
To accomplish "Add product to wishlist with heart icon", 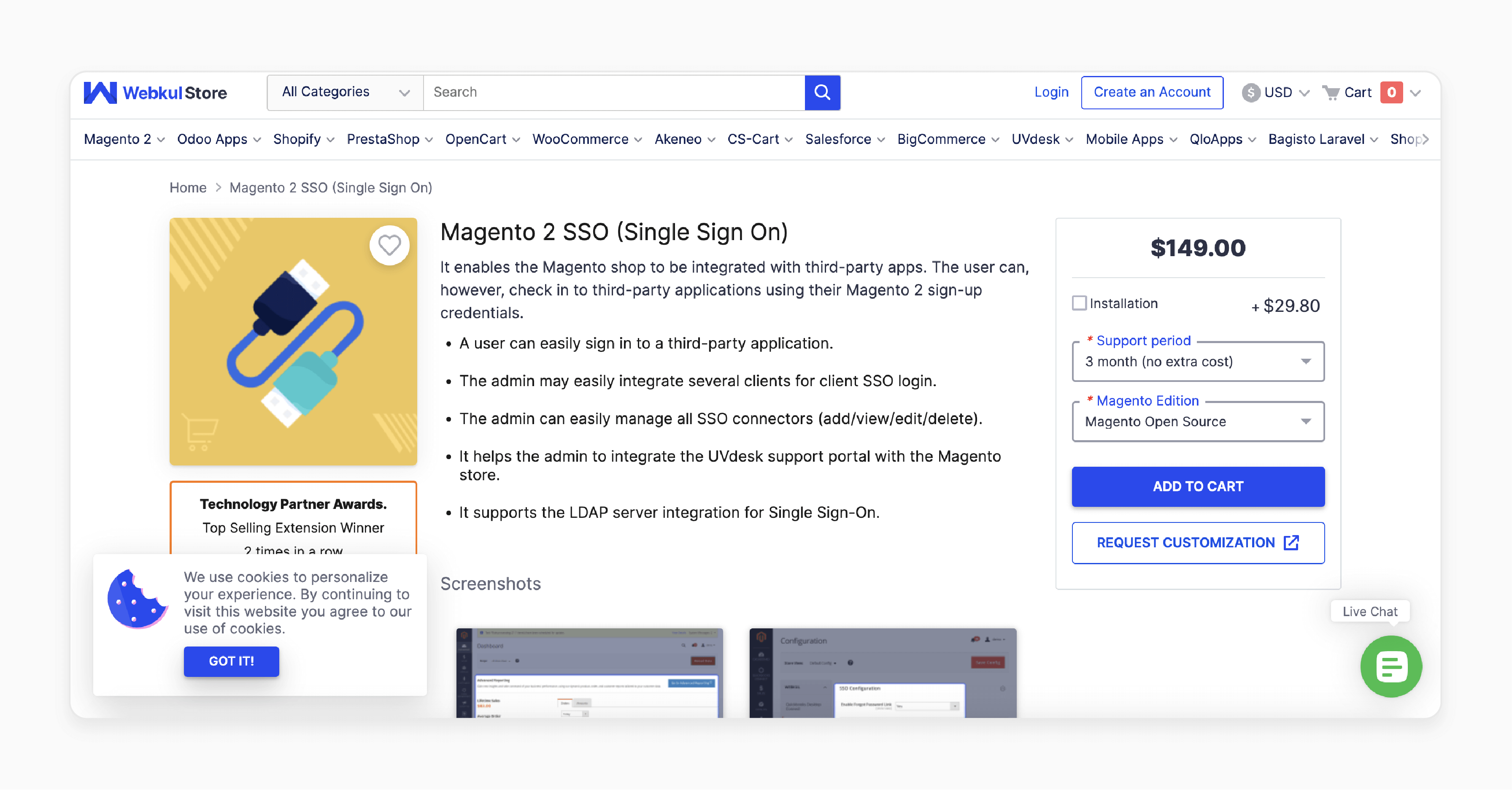I will tap(389, 245).
